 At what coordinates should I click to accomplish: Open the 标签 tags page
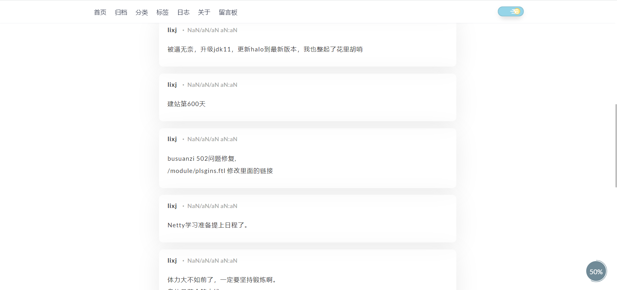coord(162,12)
